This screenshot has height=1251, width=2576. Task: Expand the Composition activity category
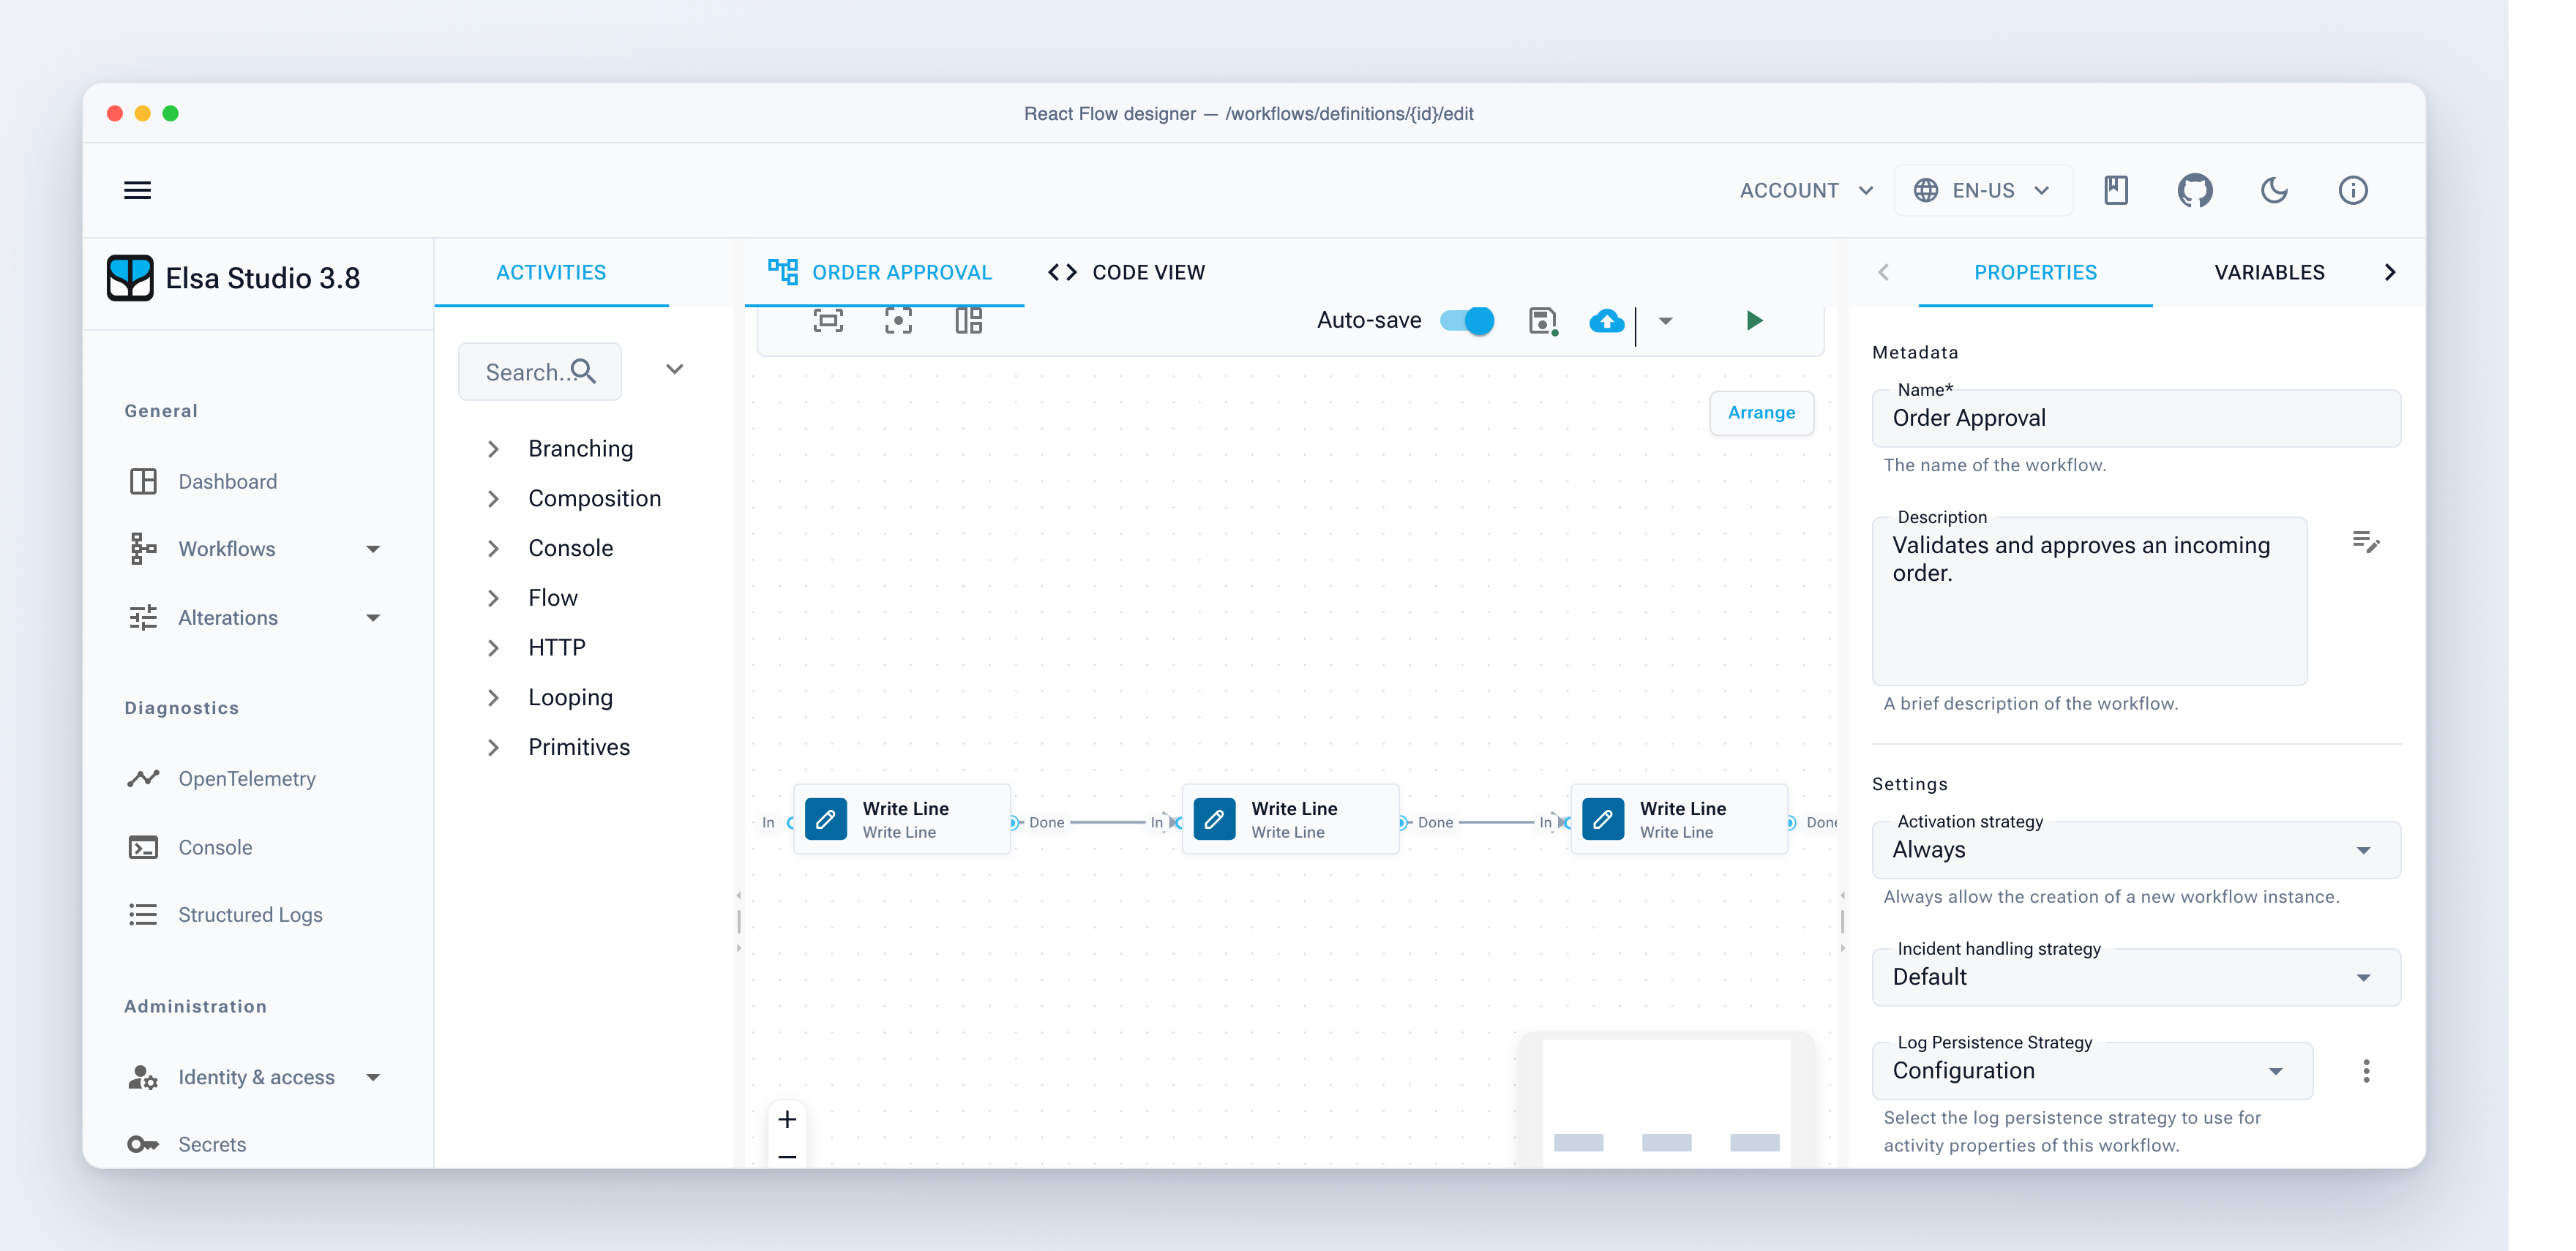point(493,498)
